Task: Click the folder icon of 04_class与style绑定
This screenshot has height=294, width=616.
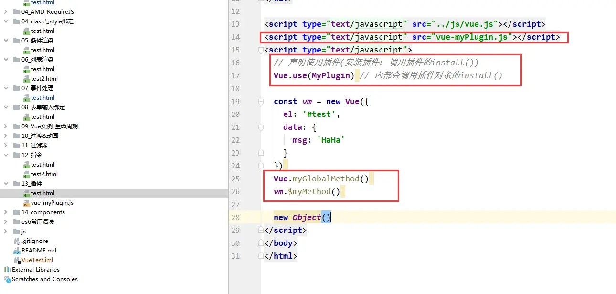Action: click(x=17, y=21)
